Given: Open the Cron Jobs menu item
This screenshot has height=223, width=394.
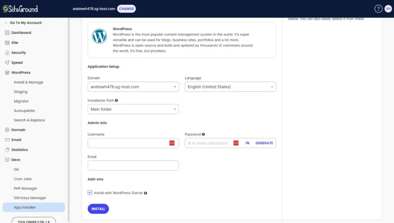Looking at the screenshot, I should point(23,179).
